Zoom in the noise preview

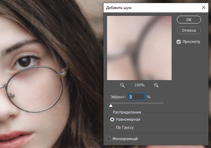[x=156, y=85]
